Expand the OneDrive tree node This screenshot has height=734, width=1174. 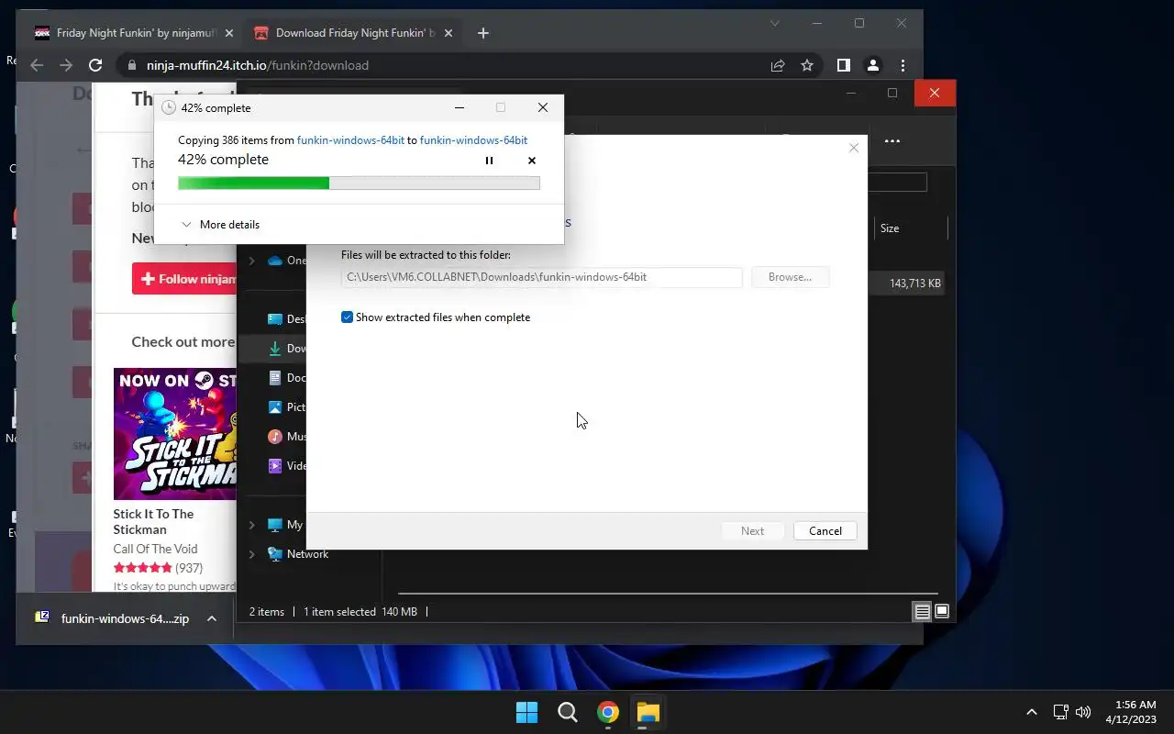coord(252,261)
